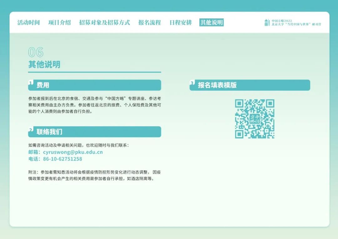Click the large outlined 06 number
338x239 pixels.
pyautogui.click(x=36, y=52)
